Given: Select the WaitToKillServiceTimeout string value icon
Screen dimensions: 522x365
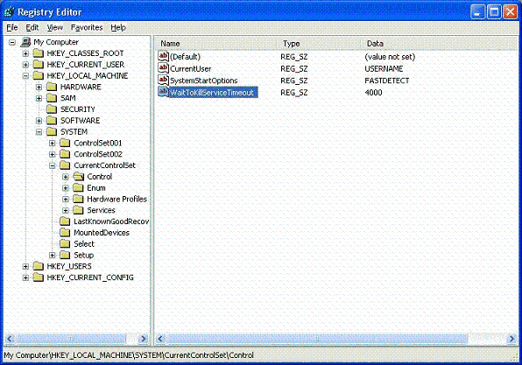Looking at the screenshot, I should click(x=163, y=92).
